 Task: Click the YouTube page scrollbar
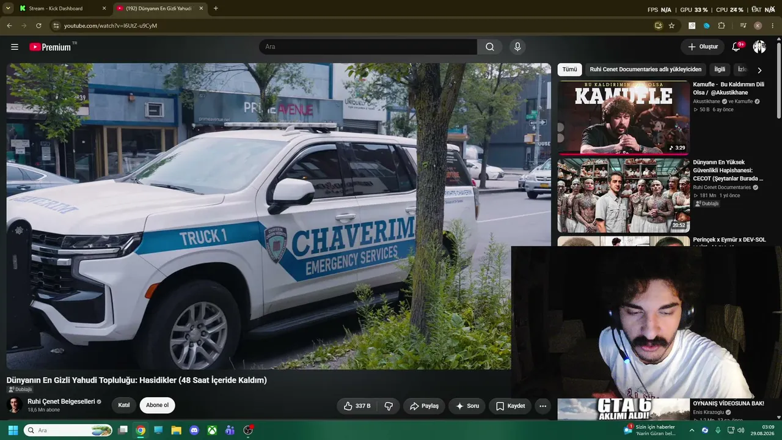click(778, 79)
